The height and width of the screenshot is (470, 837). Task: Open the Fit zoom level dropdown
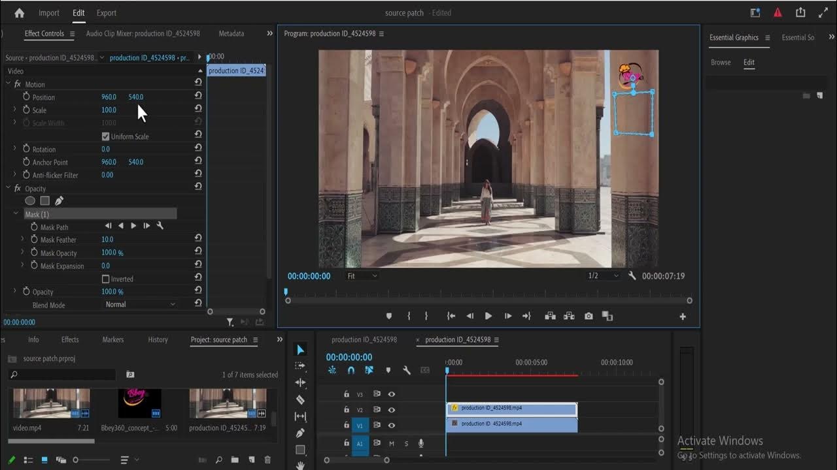362,276
